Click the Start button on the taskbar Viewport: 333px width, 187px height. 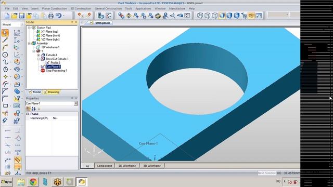click(x=6, y=182)
